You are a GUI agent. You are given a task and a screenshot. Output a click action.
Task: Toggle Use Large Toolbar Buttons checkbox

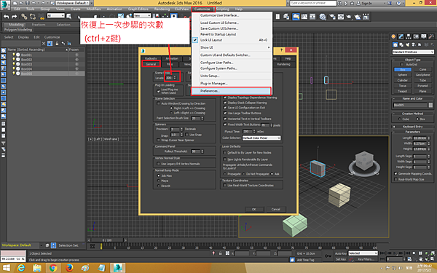(225, 113)
